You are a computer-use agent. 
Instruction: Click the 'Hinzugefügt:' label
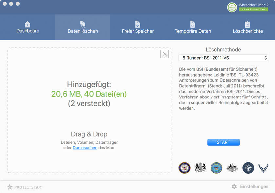[x=89, y=84]
